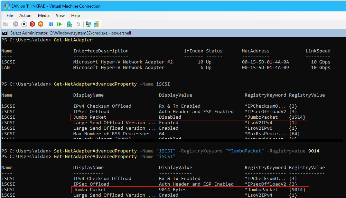Click the Virtual Machine Connection window icon
This screenshot has height=198, width=346.
(7, 6)
